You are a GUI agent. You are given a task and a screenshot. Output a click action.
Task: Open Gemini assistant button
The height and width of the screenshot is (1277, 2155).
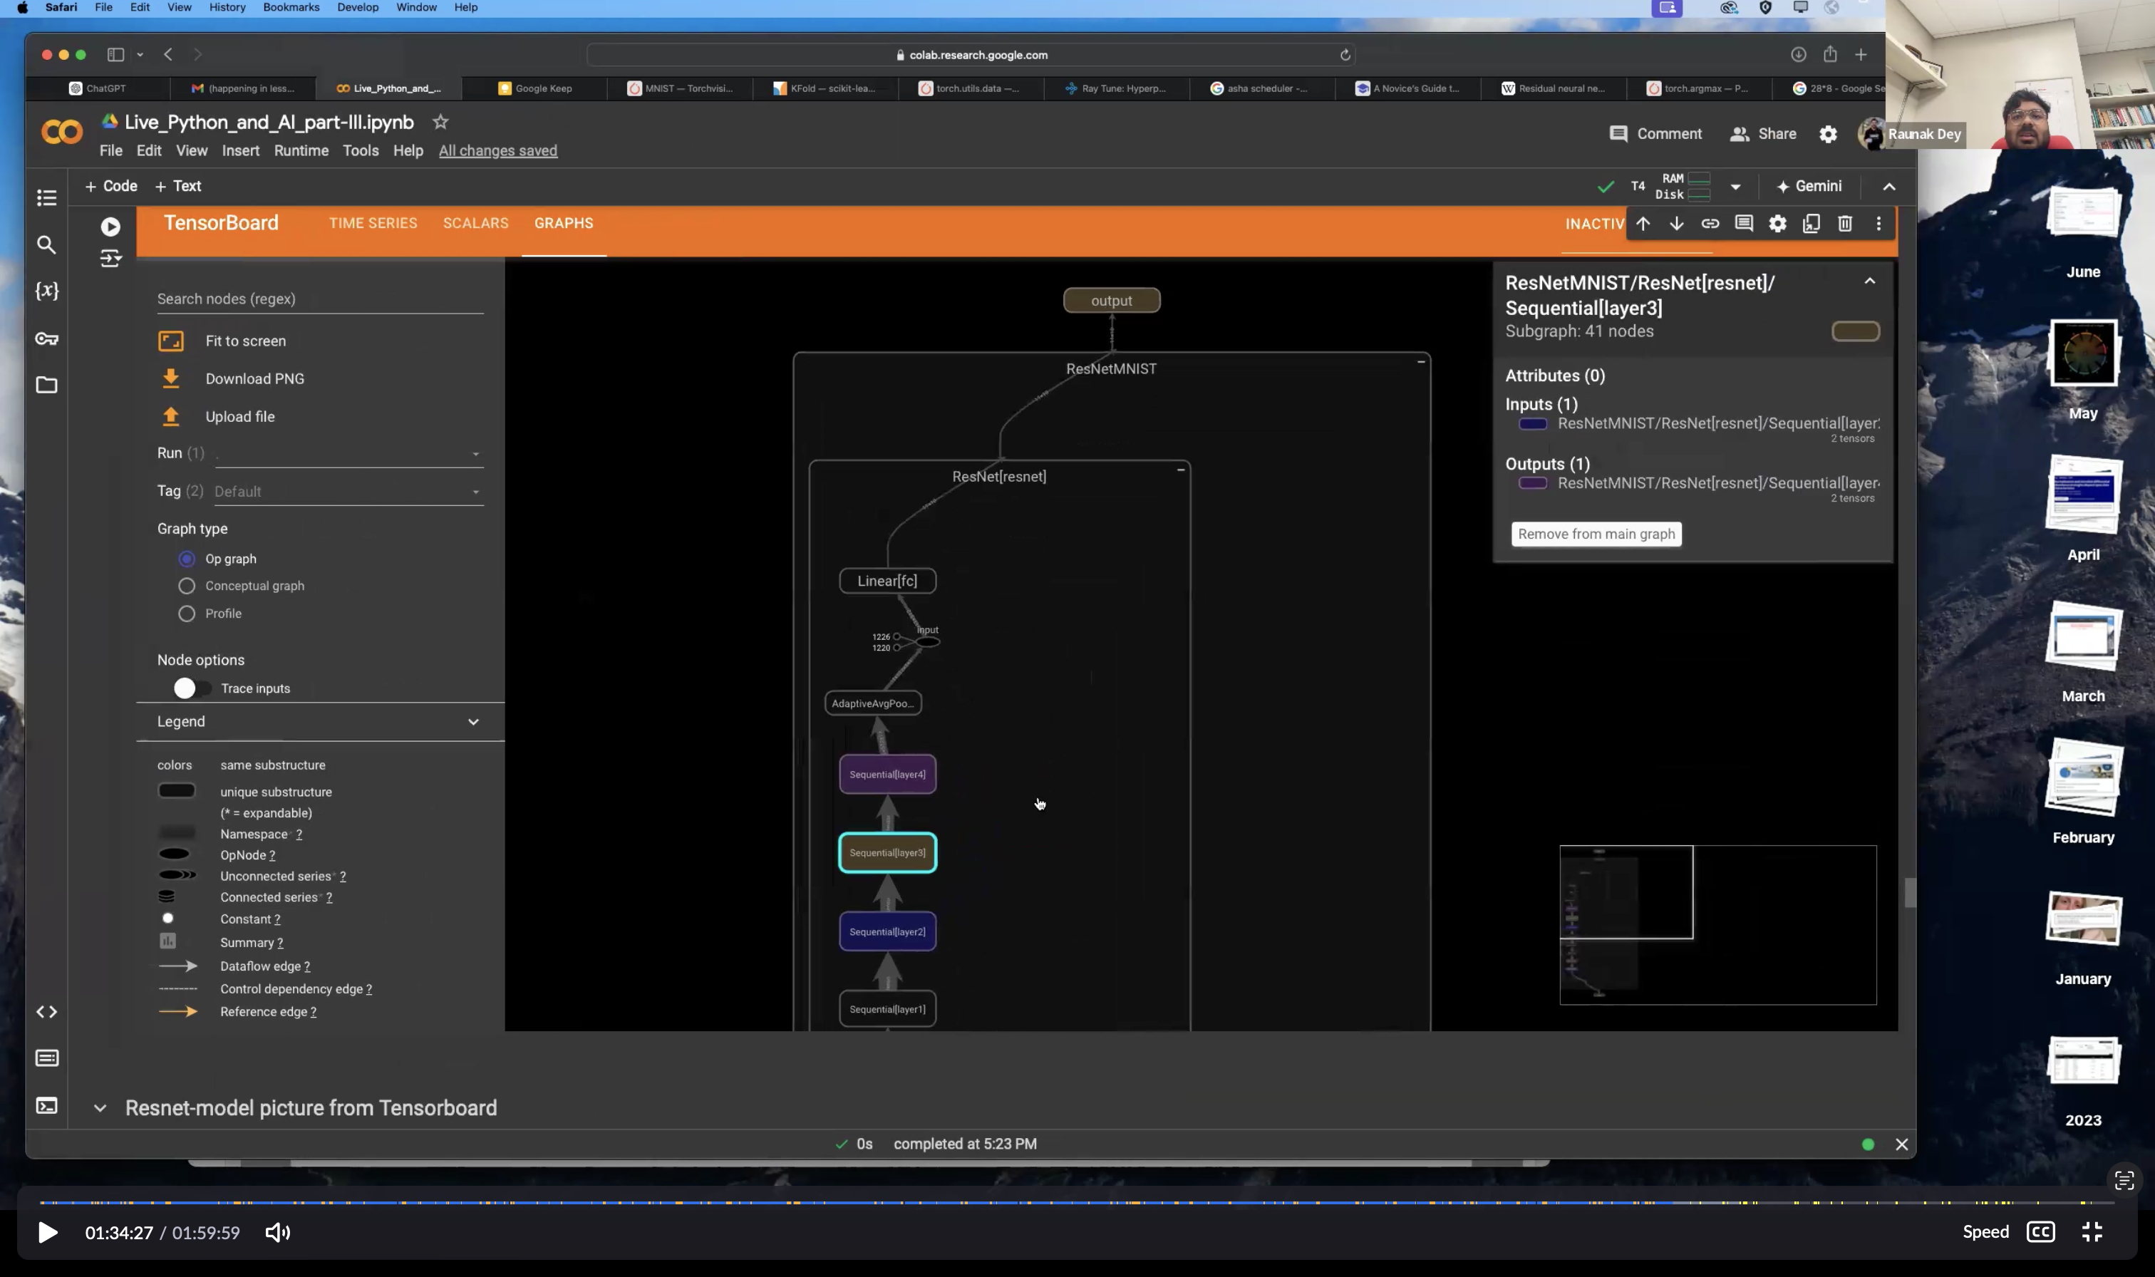(x=1809, y=187)
